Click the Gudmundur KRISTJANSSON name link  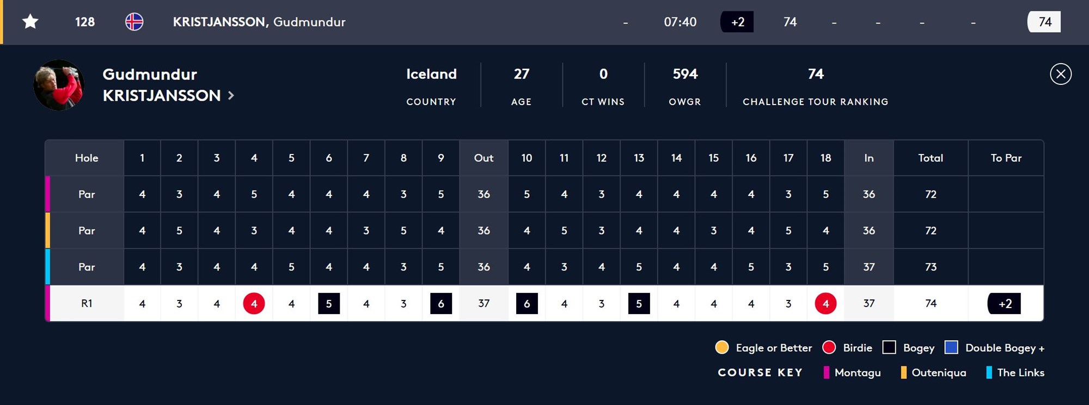coord(162,85)
